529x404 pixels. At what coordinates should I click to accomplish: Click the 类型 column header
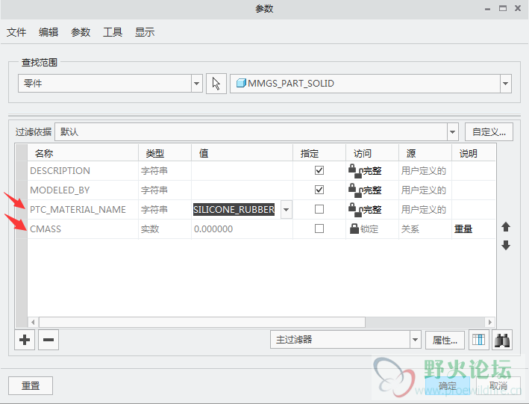(x=165, y=153)
